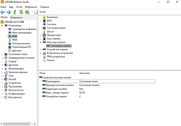Image resolution: width=181 pixels, height=126 pixels.
Task: Click the green Refresh toolbar icon
Action: (21, 12)
